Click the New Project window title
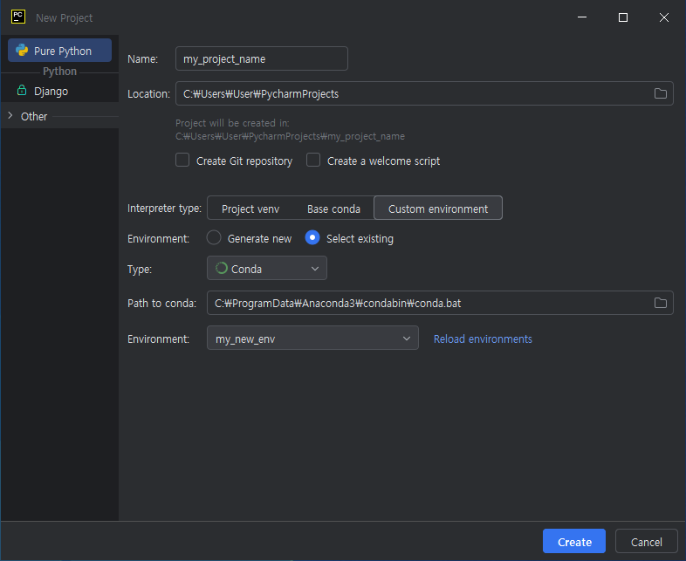Screen dimensions: 686x561 point(65,18)
